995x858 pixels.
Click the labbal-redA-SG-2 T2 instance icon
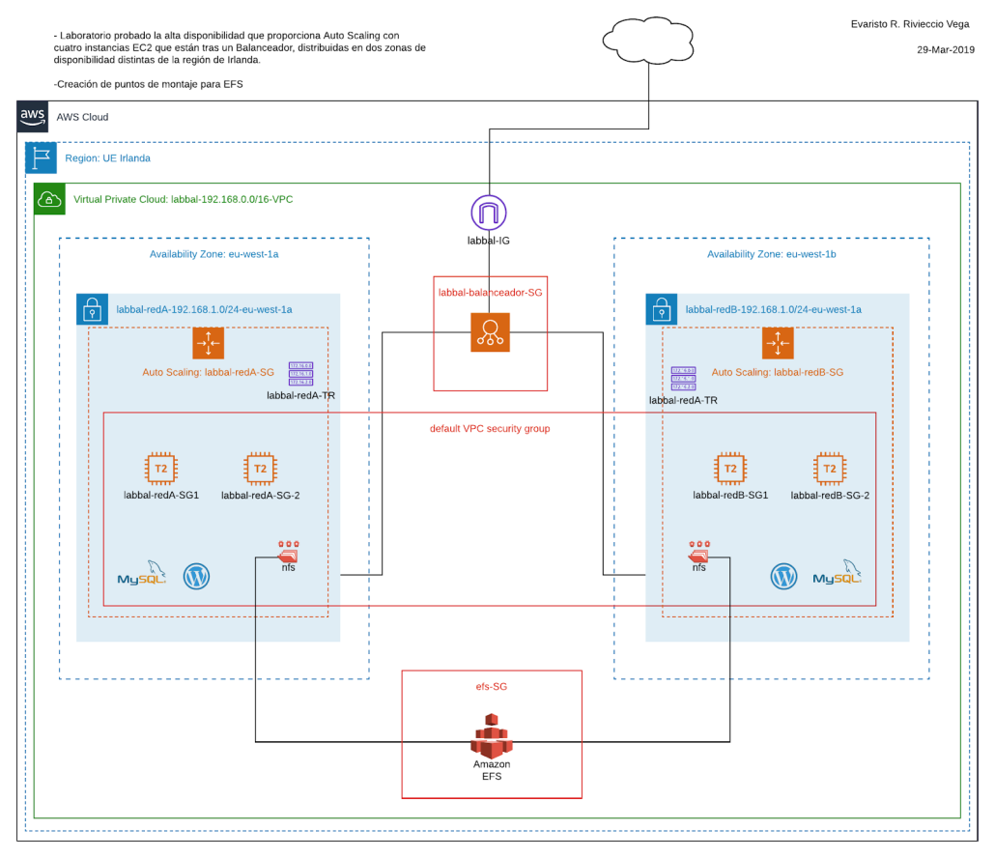260,469
